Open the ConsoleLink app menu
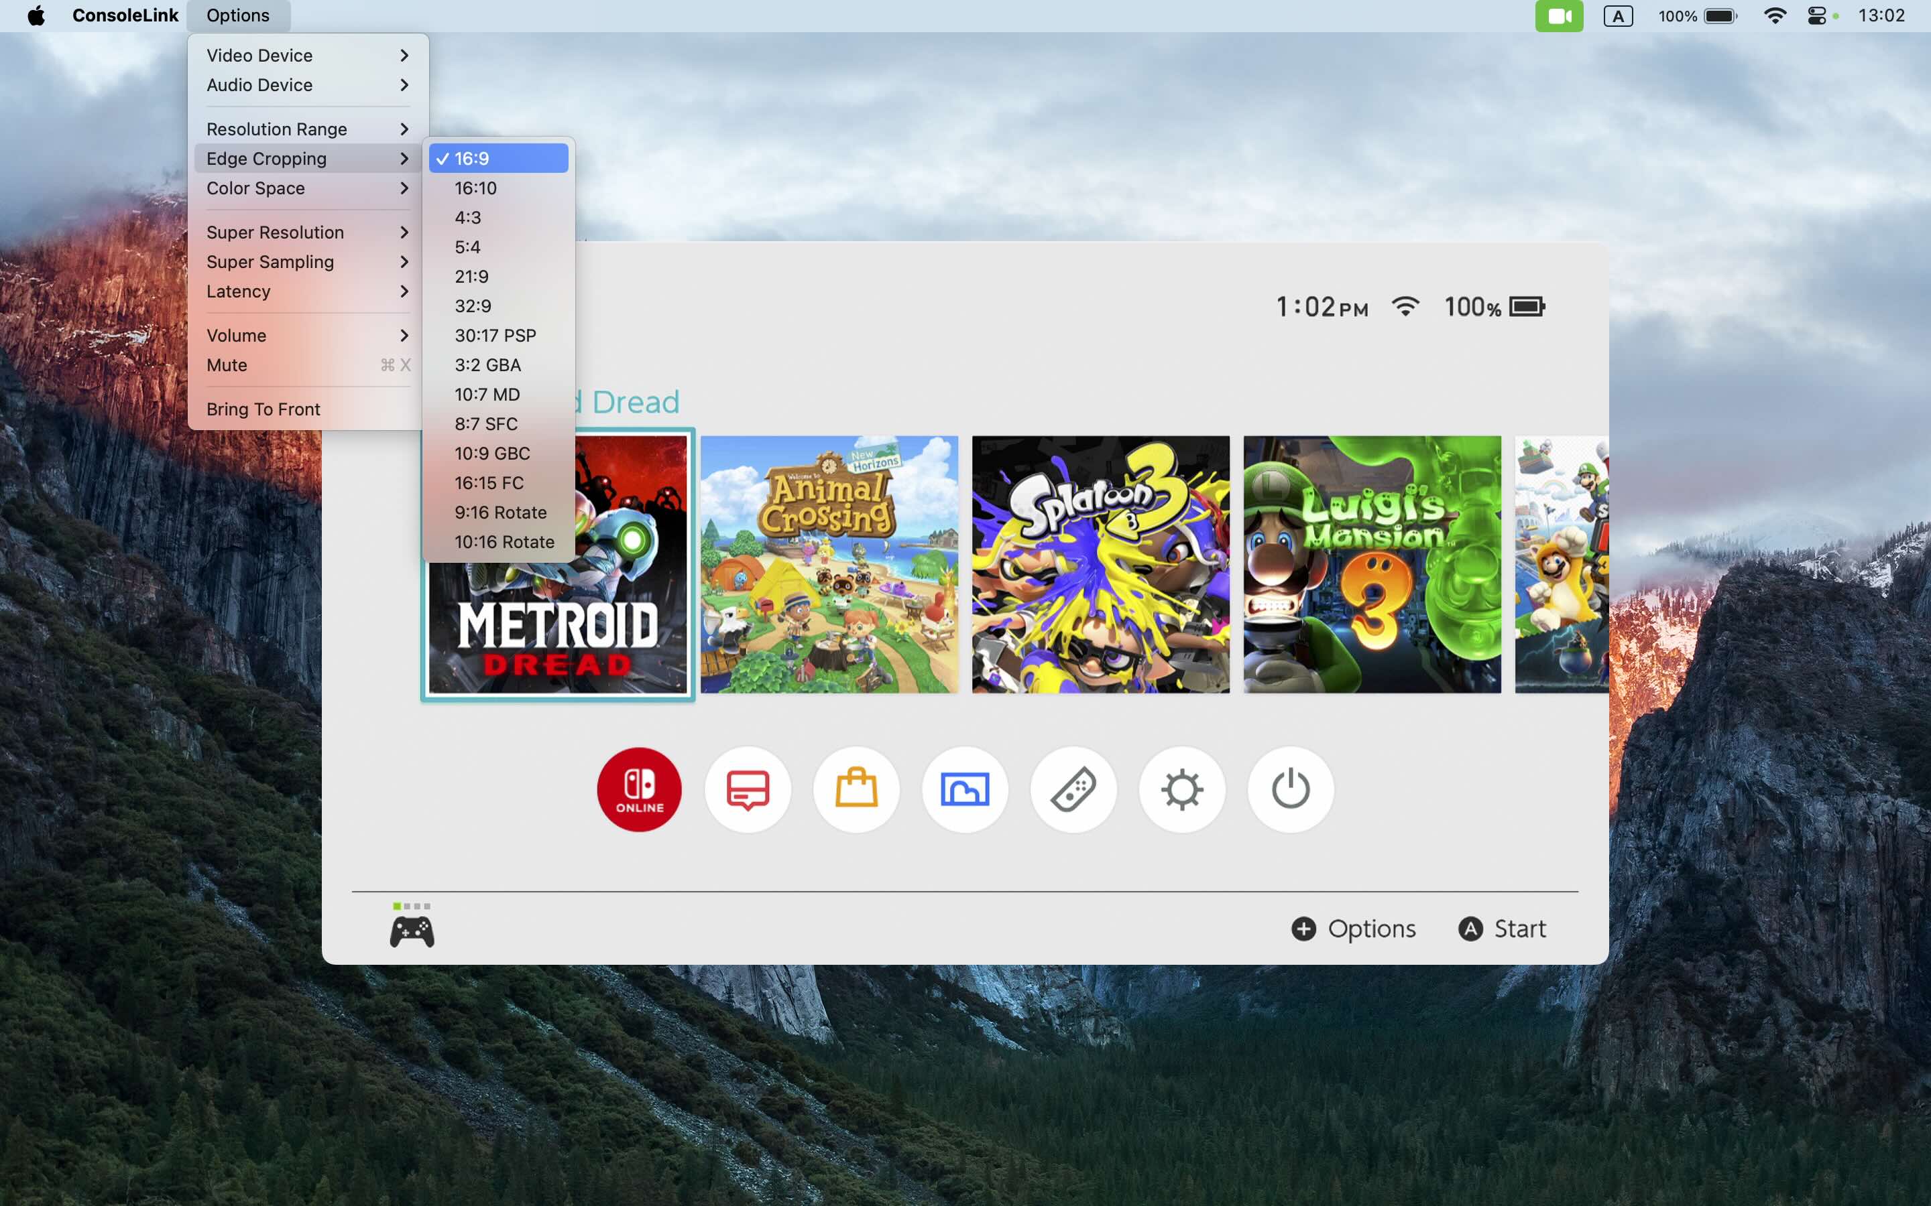 click(x=125, y=15)
